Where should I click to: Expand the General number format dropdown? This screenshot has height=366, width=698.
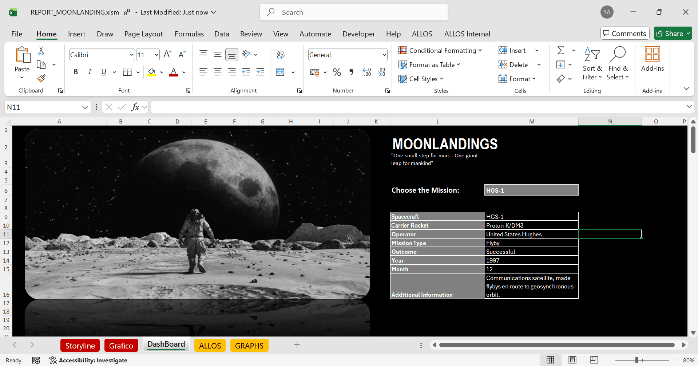click(384, 55)
